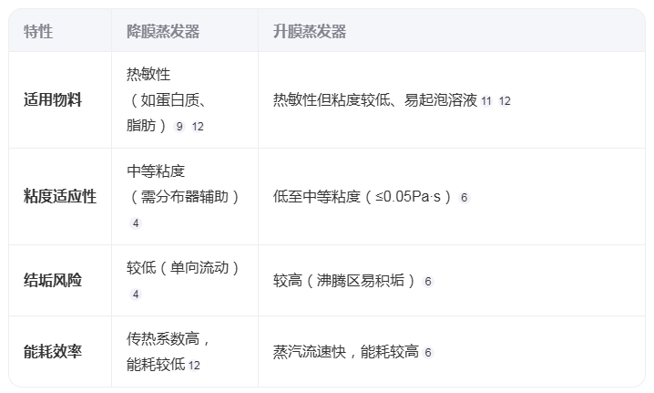Click the 降膜蒸发器 column header
This screenshot has height=393, width=654.
pos(163,31)
